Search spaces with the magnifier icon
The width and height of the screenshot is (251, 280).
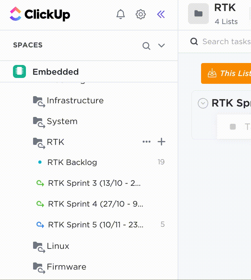coord(146,46)
